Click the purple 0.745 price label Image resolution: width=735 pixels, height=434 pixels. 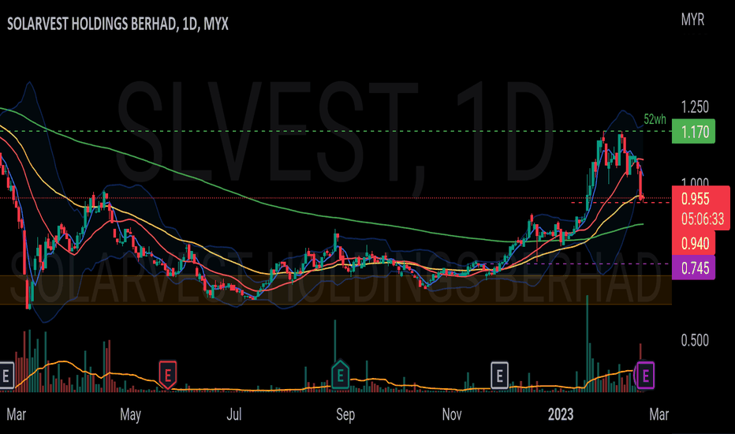tap(694, 268)
